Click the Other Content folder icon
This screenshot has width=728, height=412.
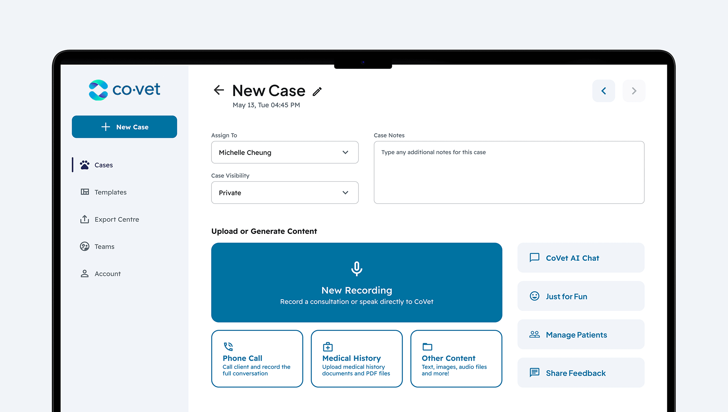[427, 347]
